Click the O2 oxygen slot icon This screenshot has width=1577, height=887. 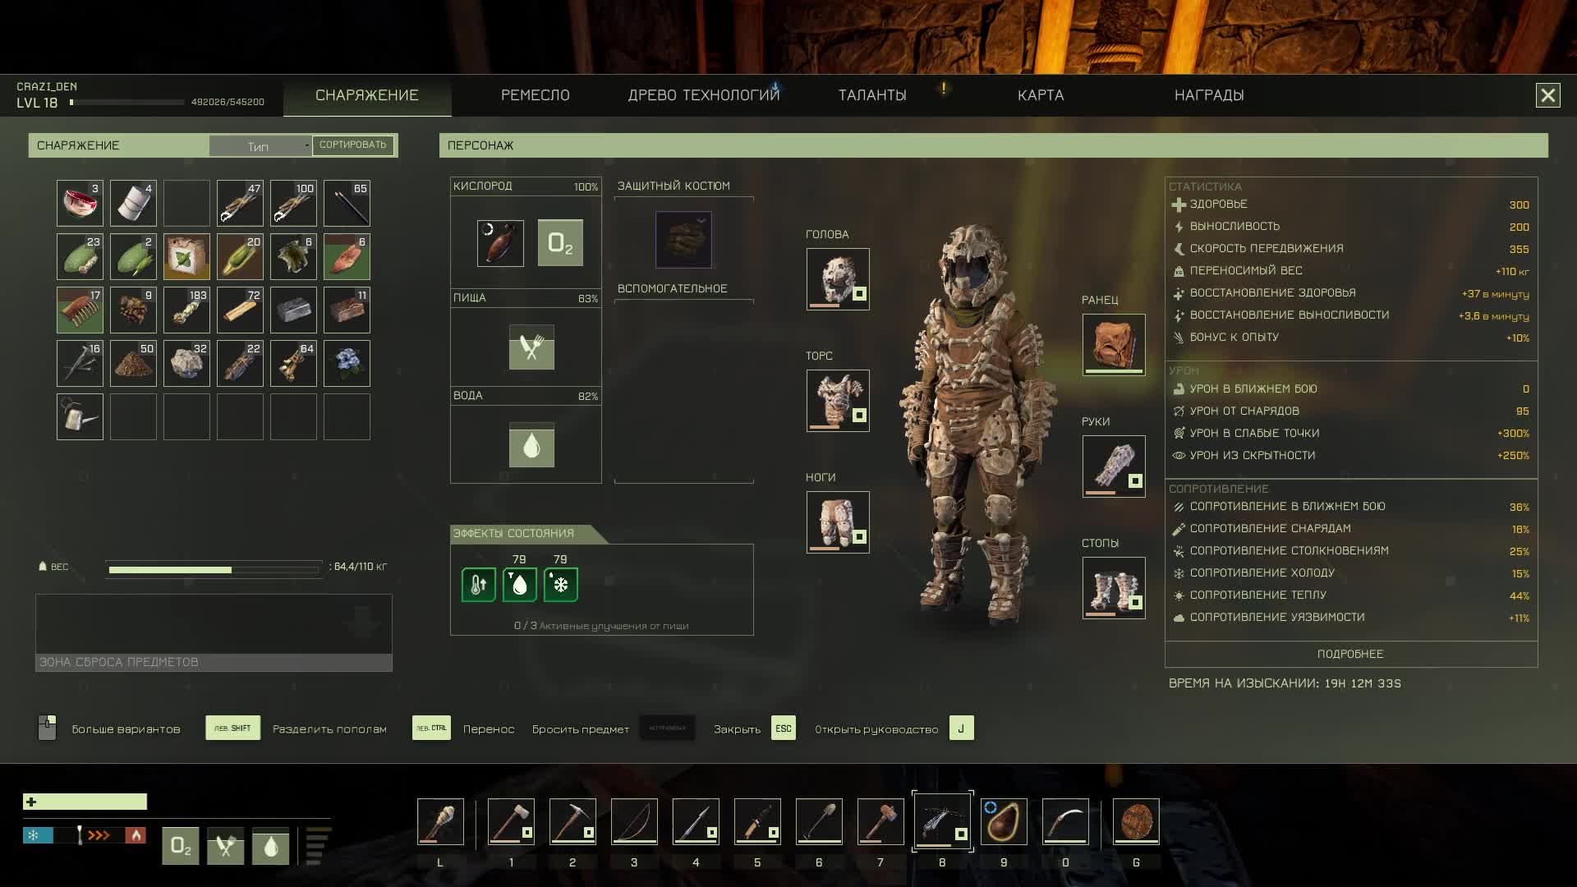point(560,242)
